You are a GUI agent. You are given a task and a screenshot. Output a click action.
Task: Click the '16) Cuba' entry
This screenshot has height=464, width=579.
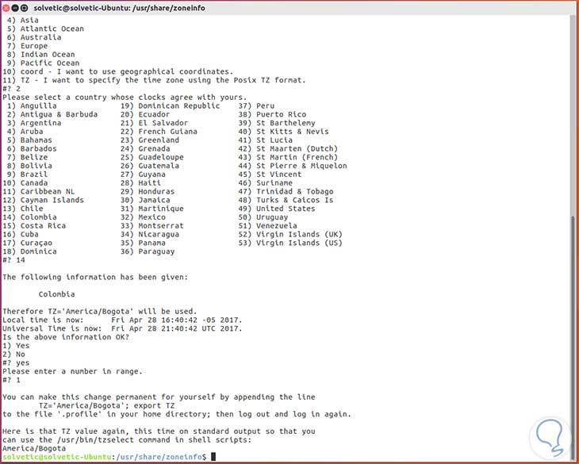tap(21, 235)
